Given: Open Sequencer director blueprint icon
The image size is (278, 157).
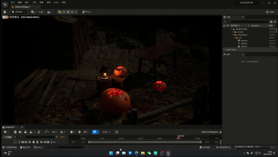Looking at the screenshot, I should click(x=39, y=132).
